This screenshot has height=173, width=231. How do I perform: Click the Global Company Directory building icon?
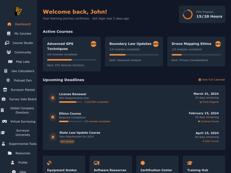(x=2, y=110)
